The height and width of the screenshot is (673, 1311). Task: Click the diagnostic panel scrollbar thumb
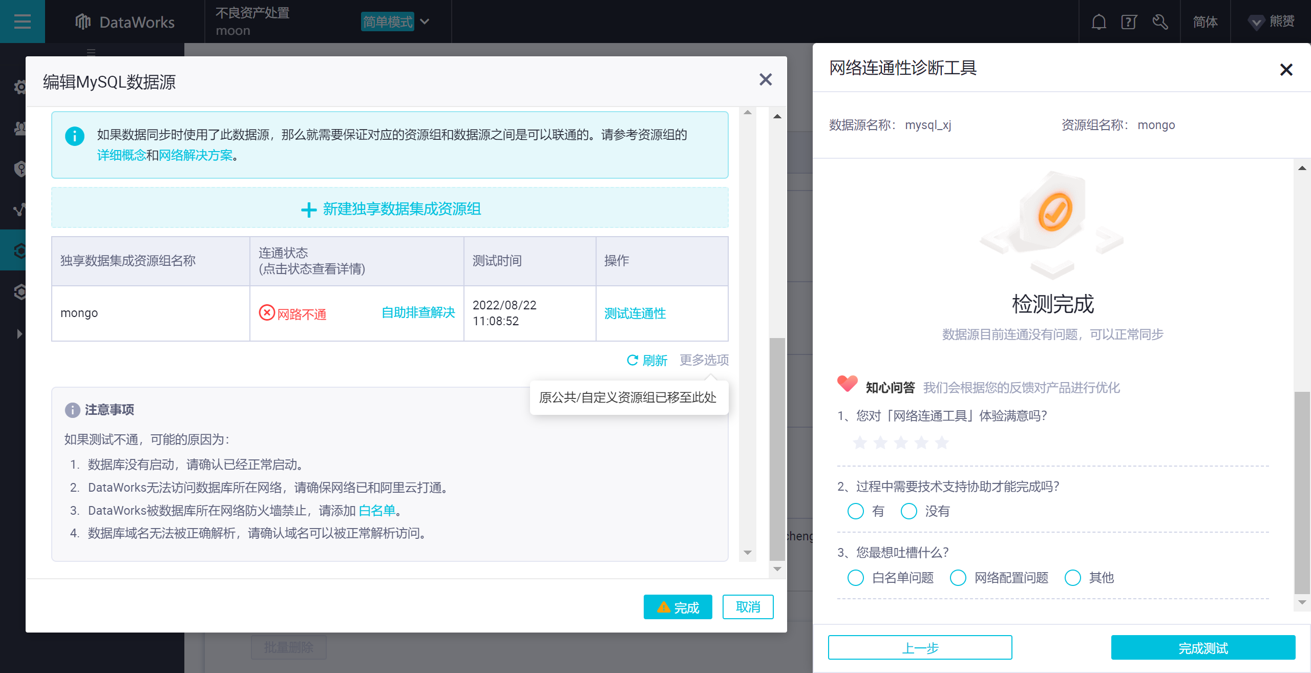(x=1302, y=493)
